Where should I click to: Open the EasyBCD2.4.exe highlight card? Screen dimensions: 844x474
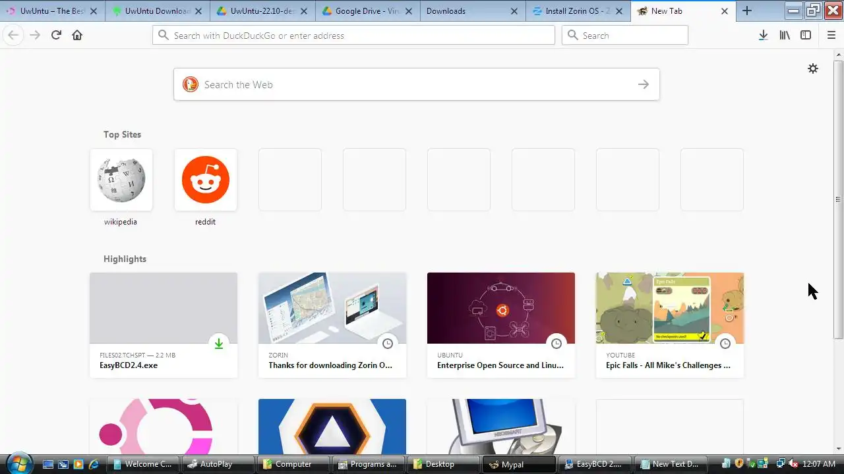164,325
